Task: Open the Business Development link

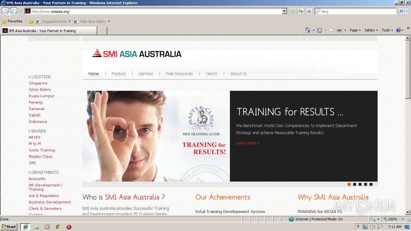Action: point(50,202)
